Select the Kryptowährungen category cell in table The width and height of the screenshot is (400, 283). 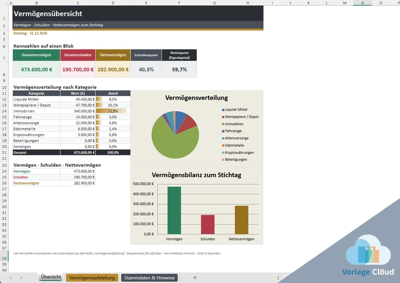[37, 135]
